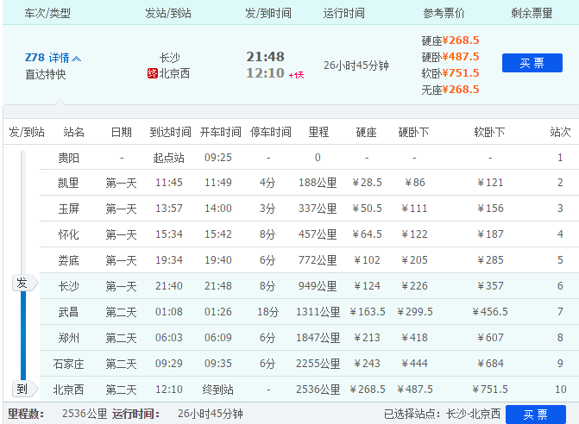Click the 终到站 label in 北京西 row
The height and width of the screenshot is (424, 579).
pos(217,390)
